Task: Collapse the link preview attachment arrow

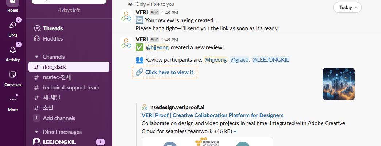Action: pos(235,131)
